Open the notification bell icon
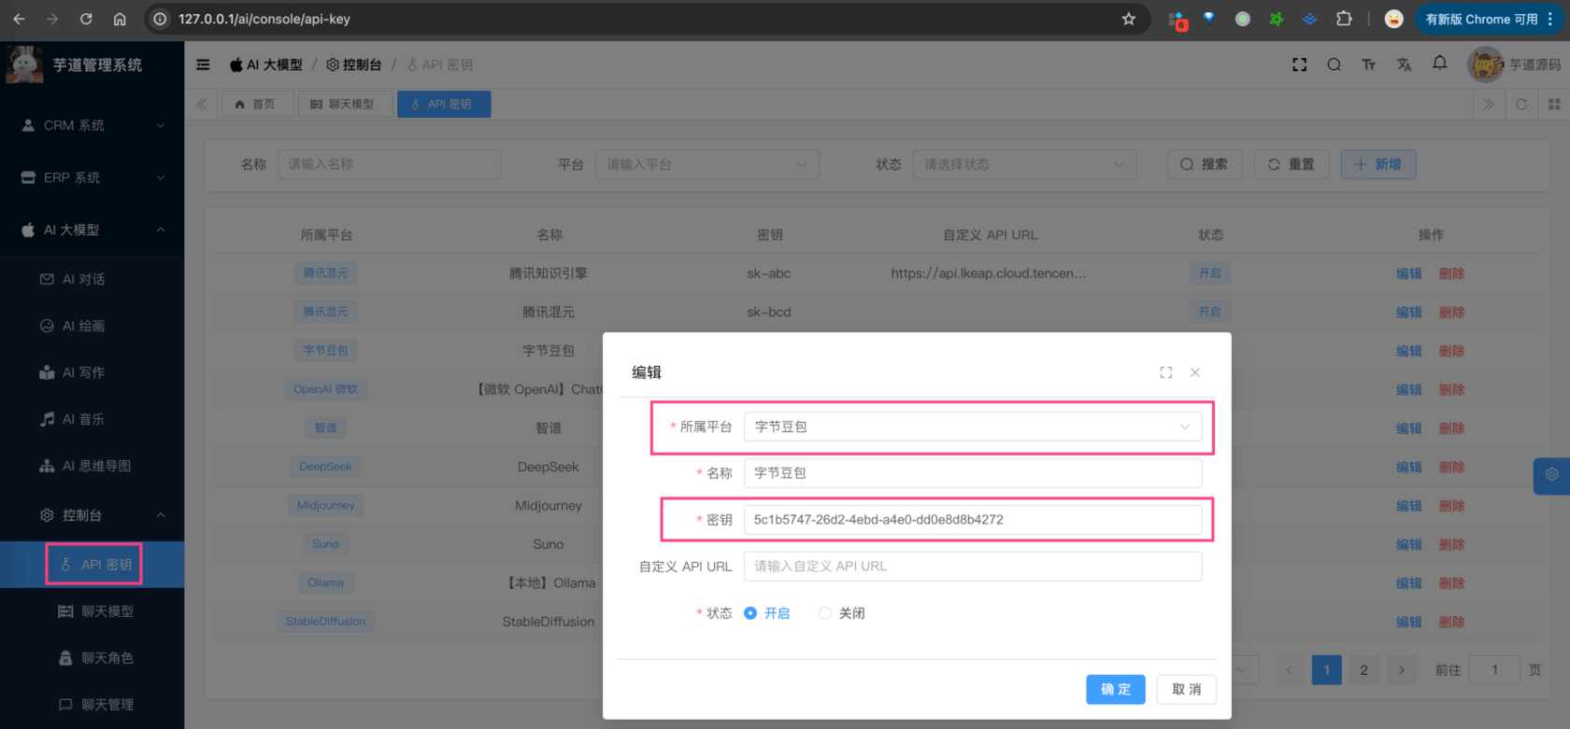 [x=1439, y=63]
